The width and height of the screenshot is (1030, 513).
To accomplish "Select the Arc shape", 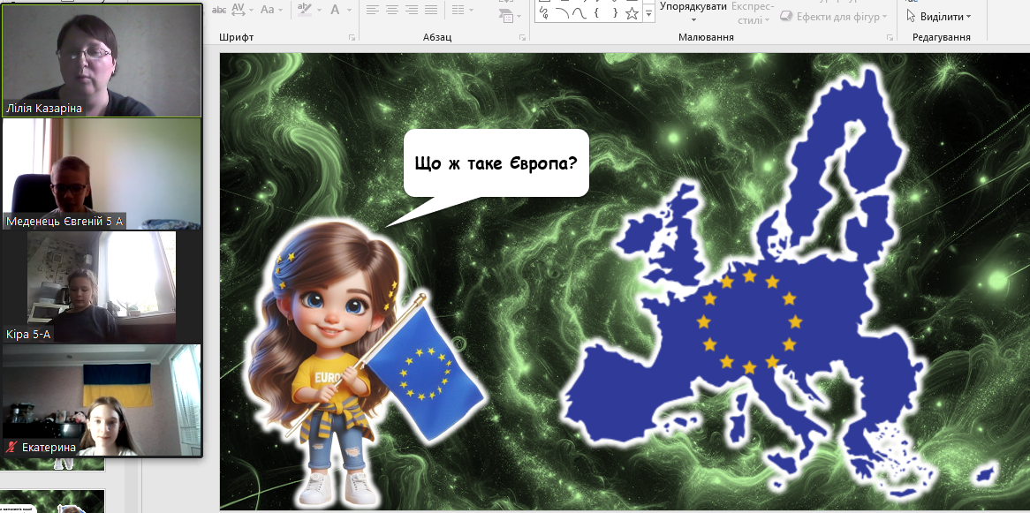I will [562, 12].
